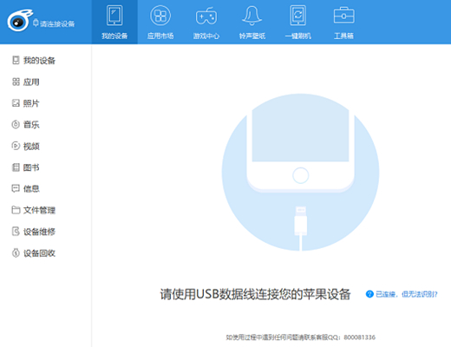
Task: Select 照片 in left sidebar
Action: 31,103
